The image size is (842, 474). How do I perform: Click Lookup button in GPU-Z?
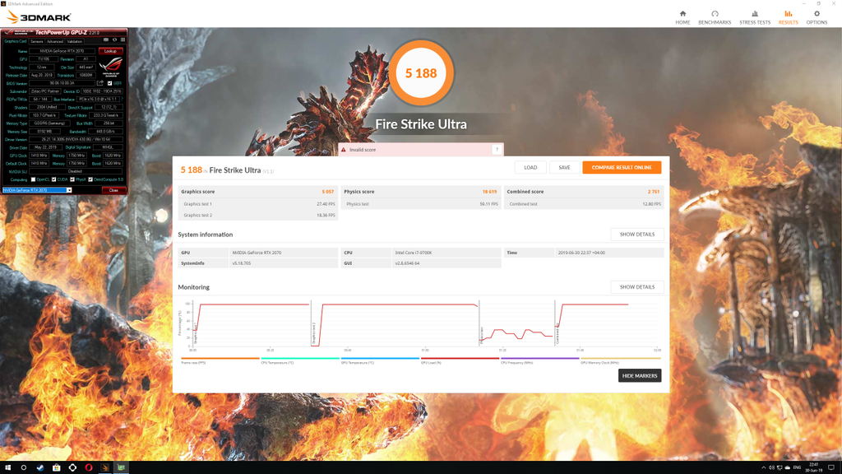111,51
